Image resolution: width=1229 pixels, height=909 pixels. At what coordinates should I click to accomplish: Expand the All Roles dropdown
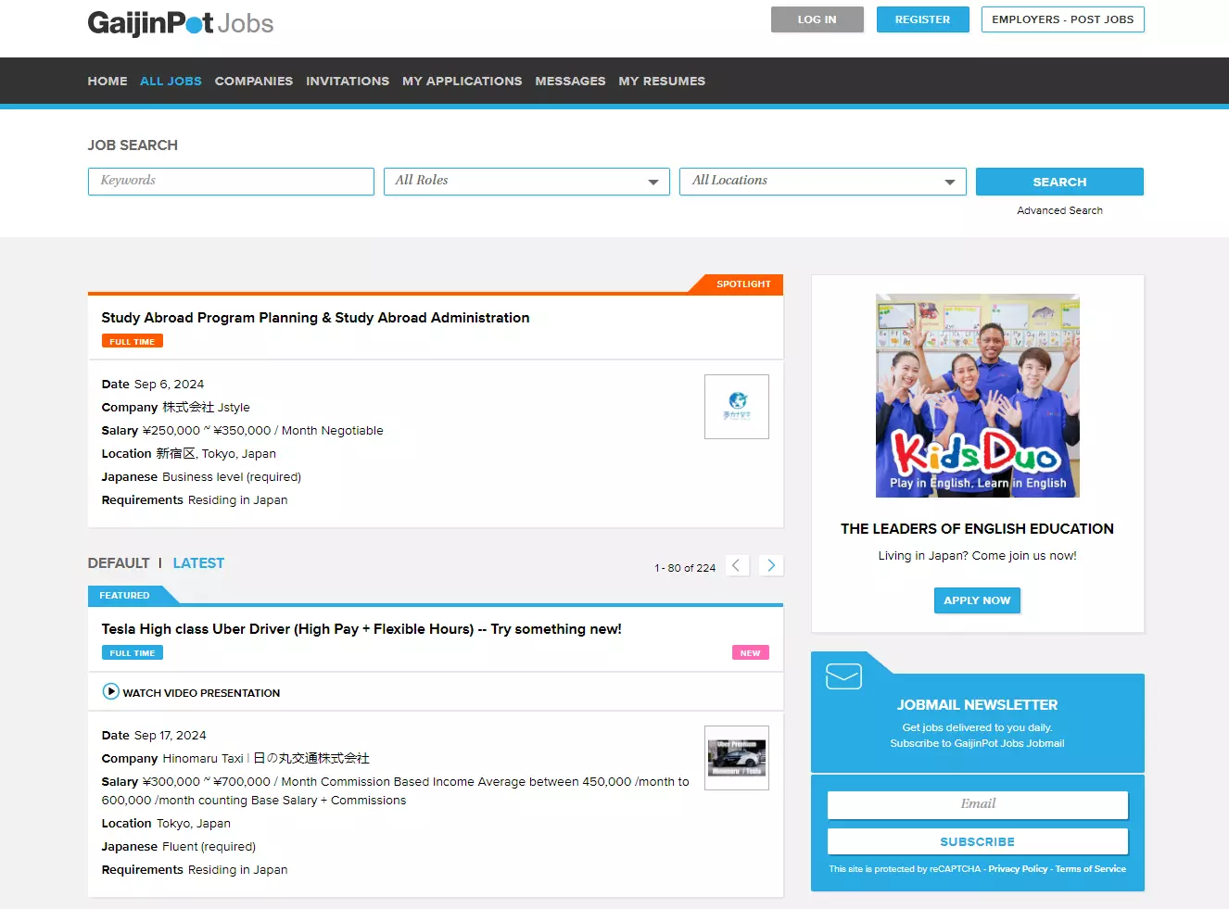tap(526, 182)
